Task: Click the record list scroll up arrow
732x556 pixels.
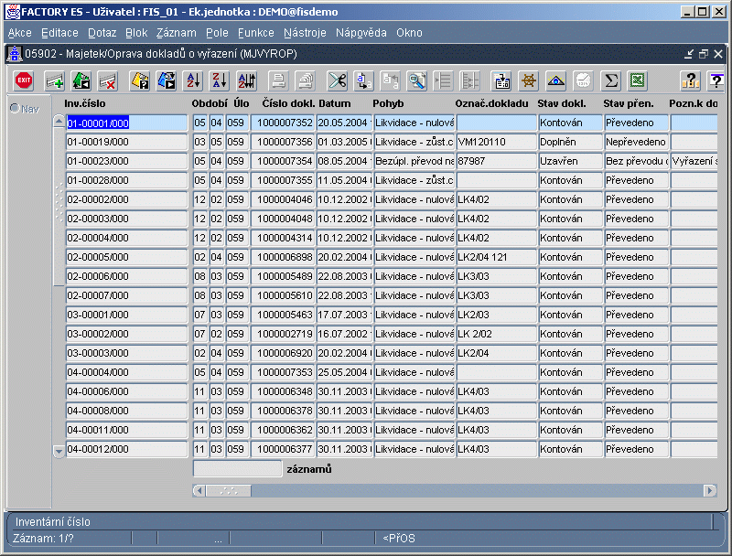Action: (x=59, y=122)
